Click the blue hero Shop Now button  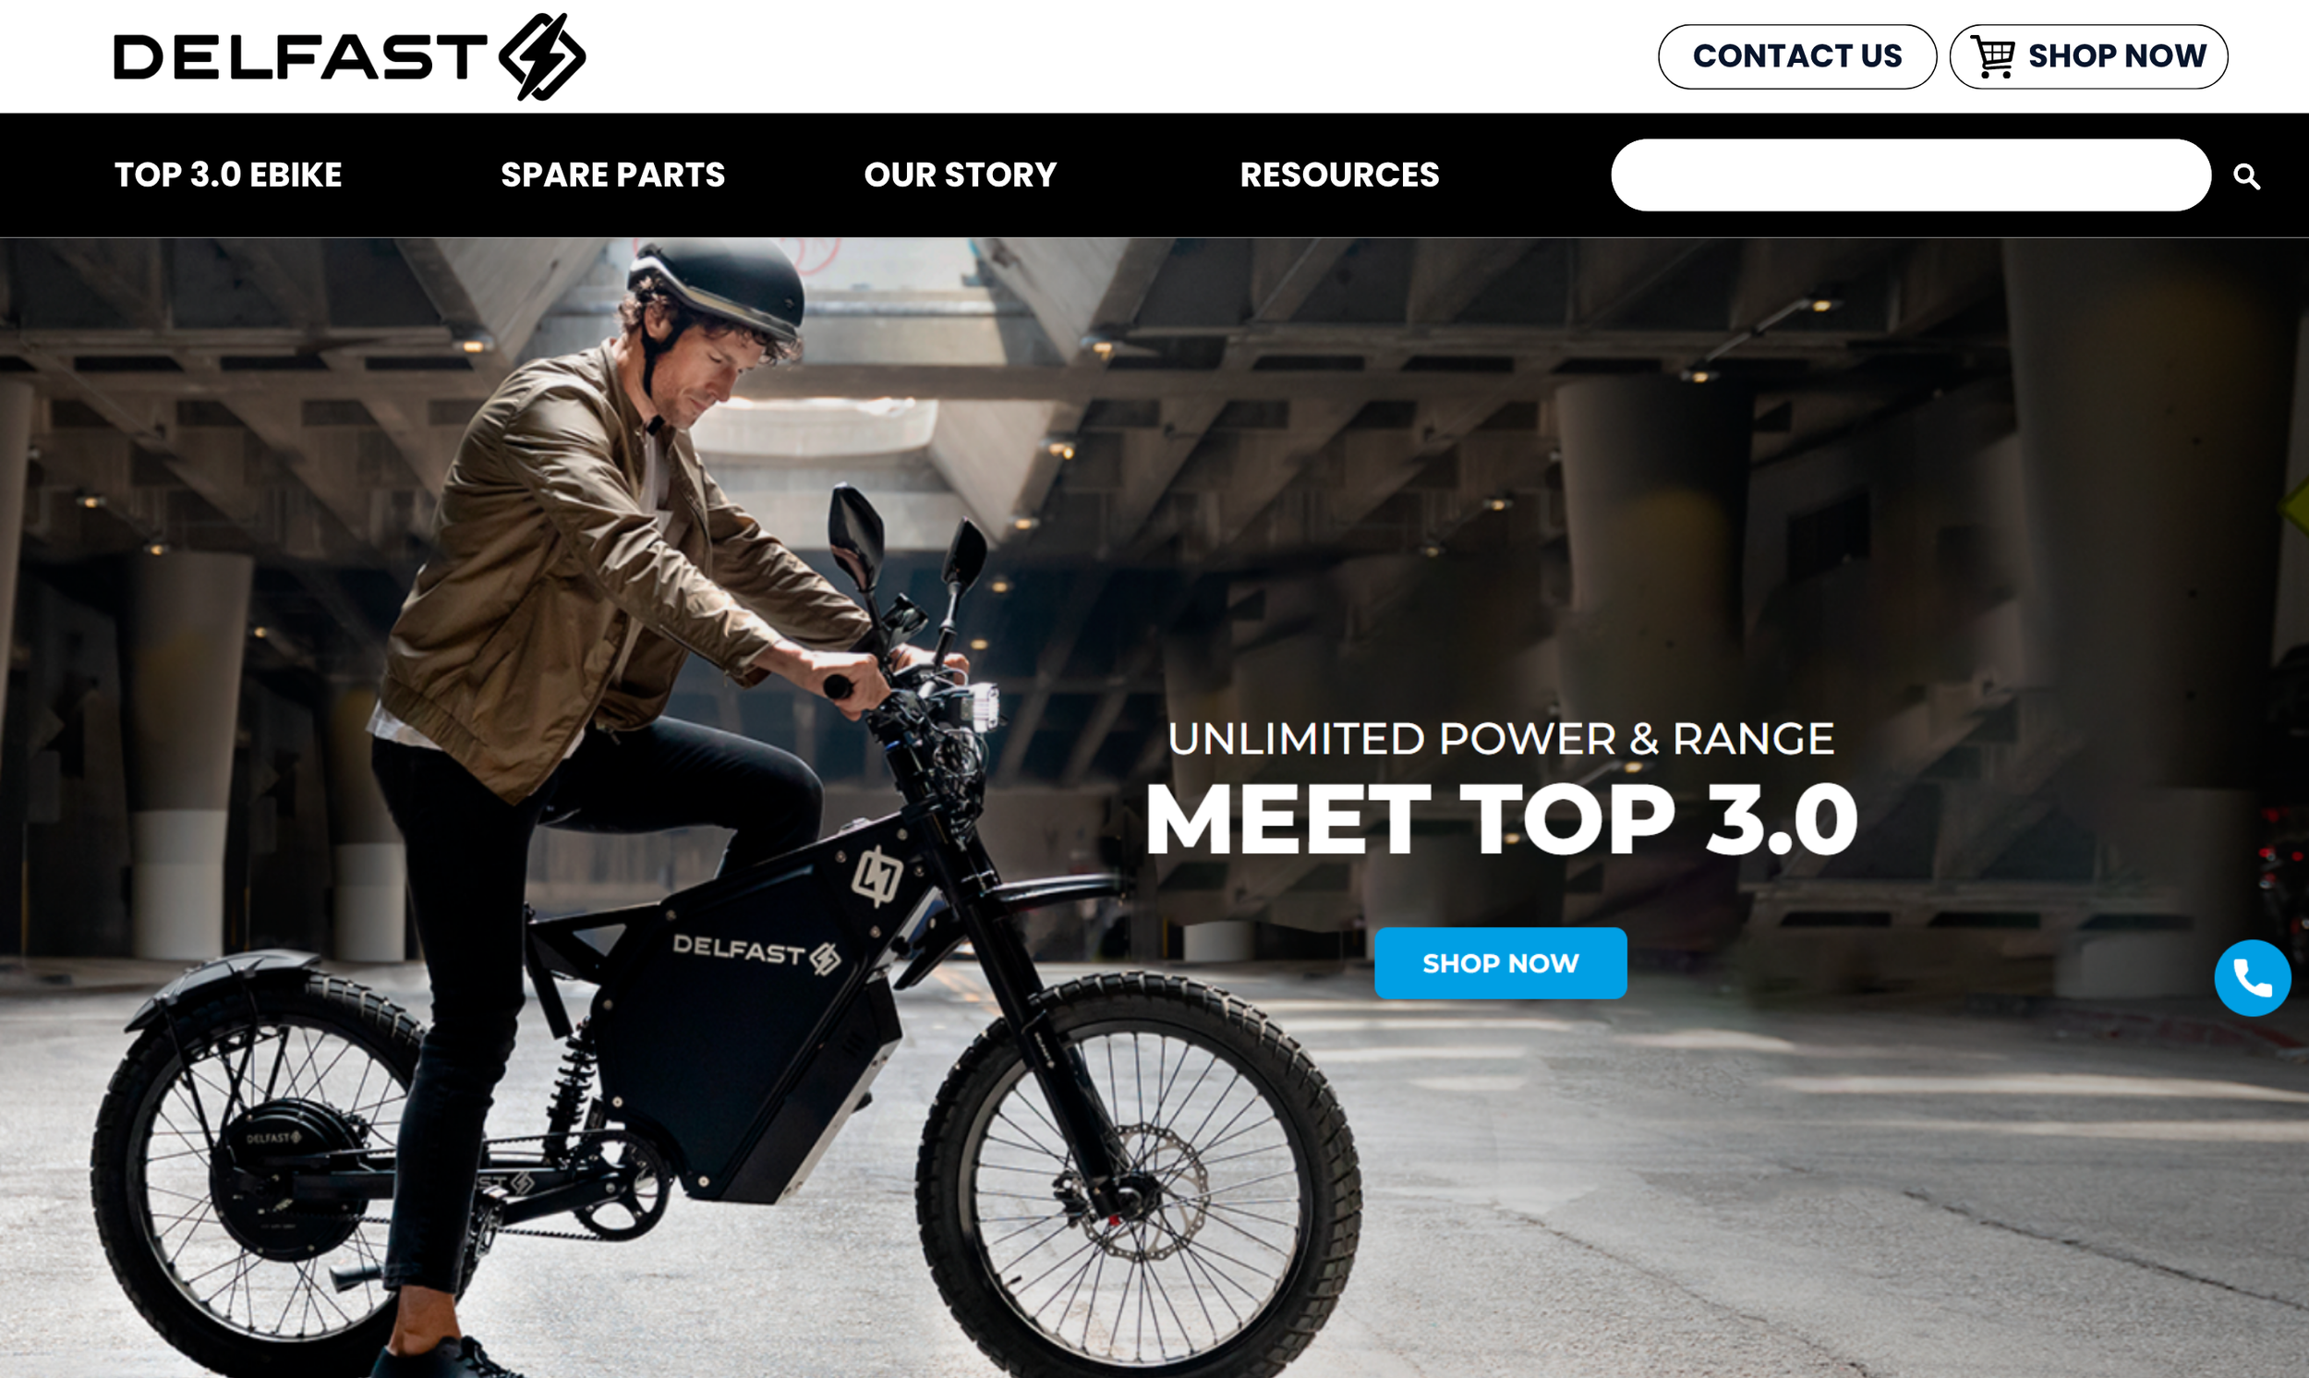(x=1500, y=964)
